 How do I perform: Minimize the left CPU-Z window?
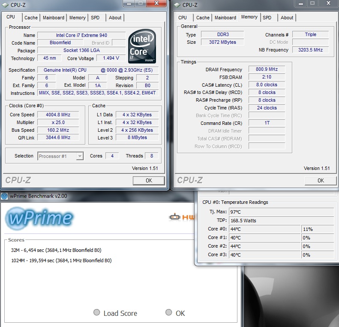pos(129,3)
